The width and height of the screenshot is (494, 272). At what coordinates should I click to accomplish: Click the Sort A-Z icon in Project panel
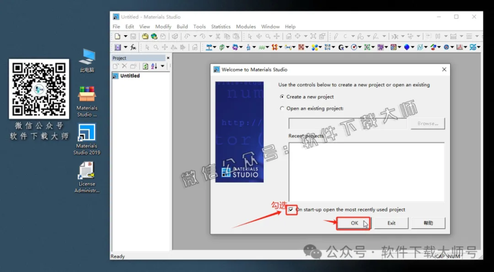click(x=154, y=66)
